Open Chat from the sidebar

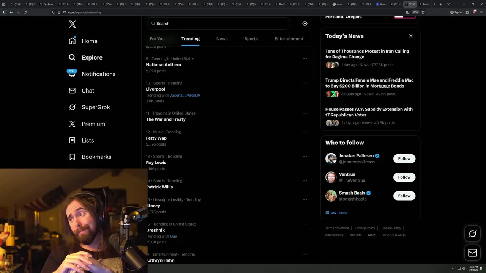point(82,91)
